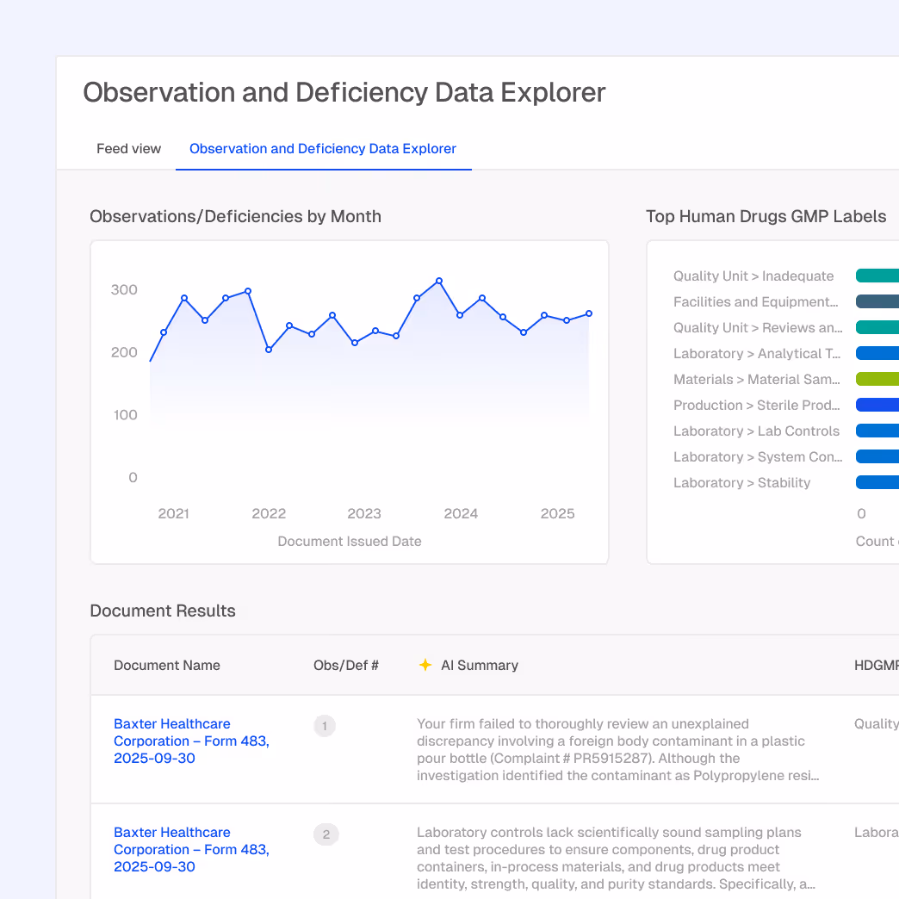Click the green Materials > Material Sampling bar
899x899 pixels.
(x=877, y=379)
